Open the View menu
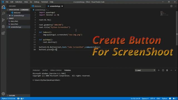The image size is (178, 100). click(x=26, y=2)
